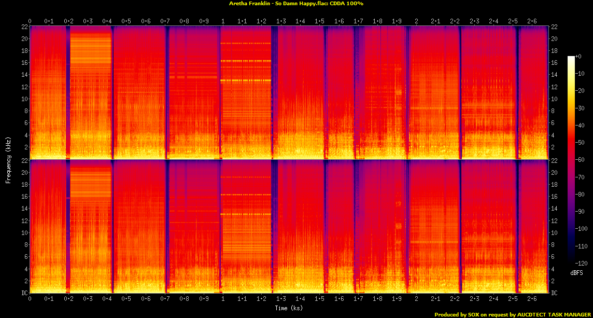The height and width of the screenshot is (318, 593).
Task: Click the DC label at bottom-right of plot
Action: 555,293
